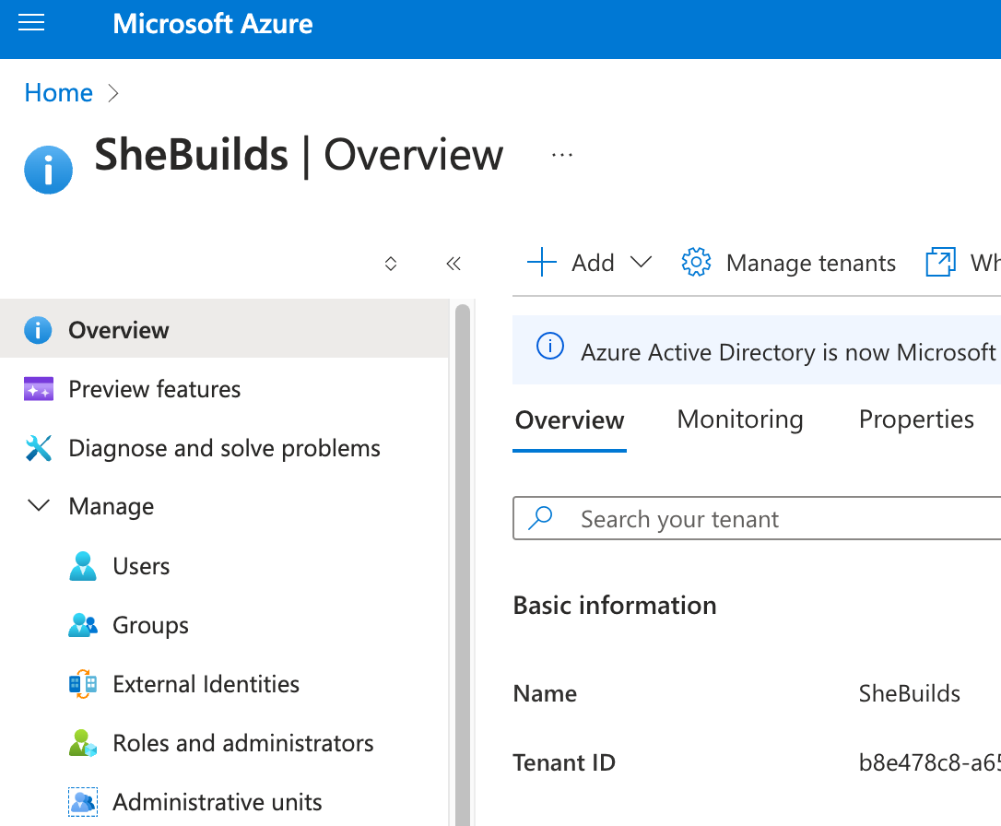Click the plus icon next to Add
The image size is (1001, 826).
[541, 263]
